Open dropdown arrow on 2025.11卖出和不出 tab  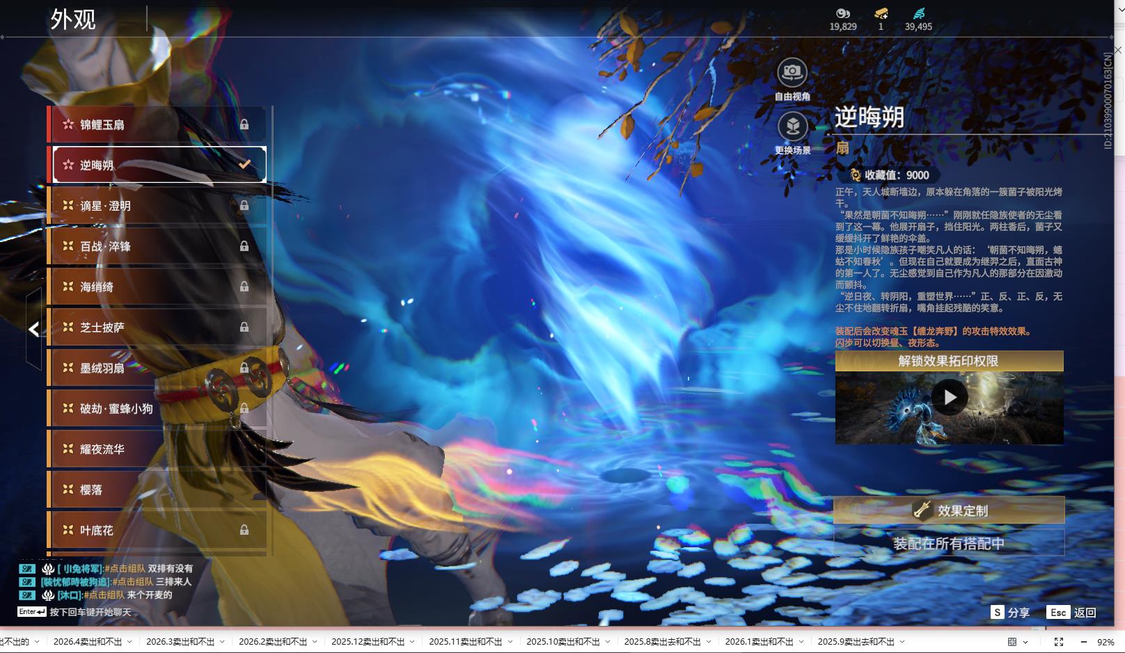(510, 642)
